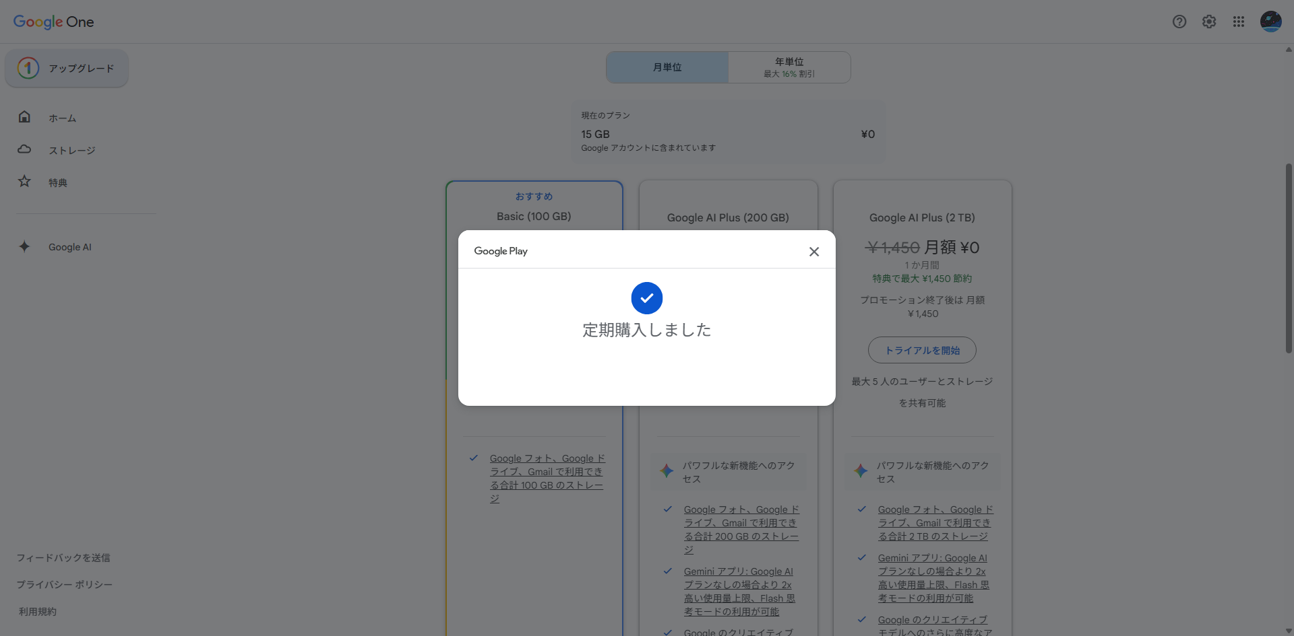Click the Basic (100 GB) plan title
The height and width of the screenshot is (636, 1294).
pyautogui.click(x=534, y=217)
